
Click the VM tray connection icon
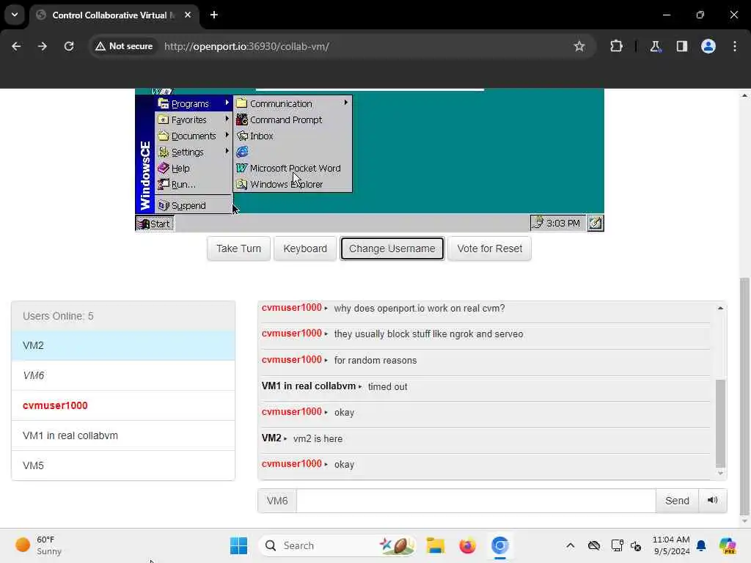click(x=538, y=223)
